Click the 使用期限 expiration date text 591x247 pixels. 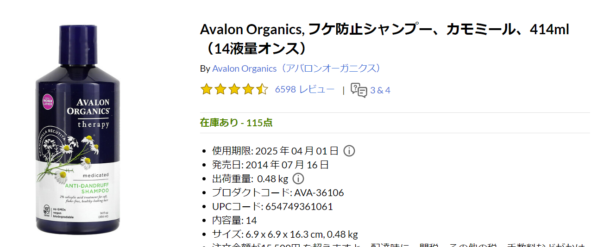[275, 151]
